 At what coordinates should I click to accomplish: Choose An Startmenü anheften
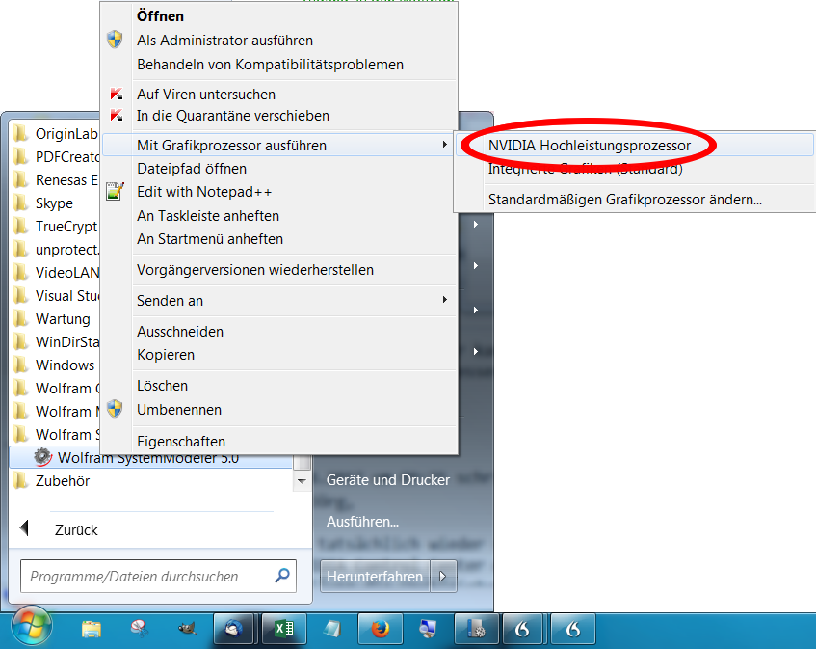click(210, 239)
